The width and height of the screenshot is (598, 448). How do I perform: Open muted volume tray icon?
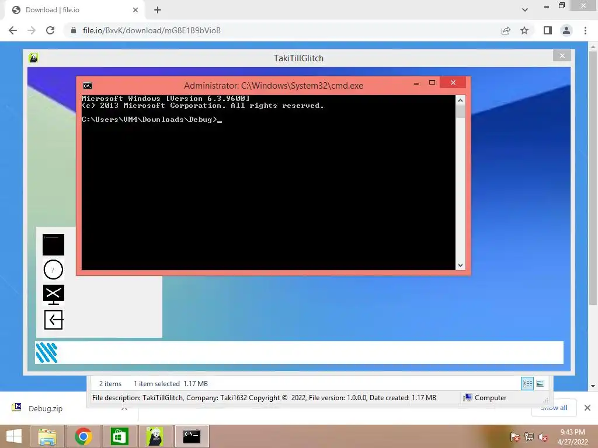coord(543,437)
